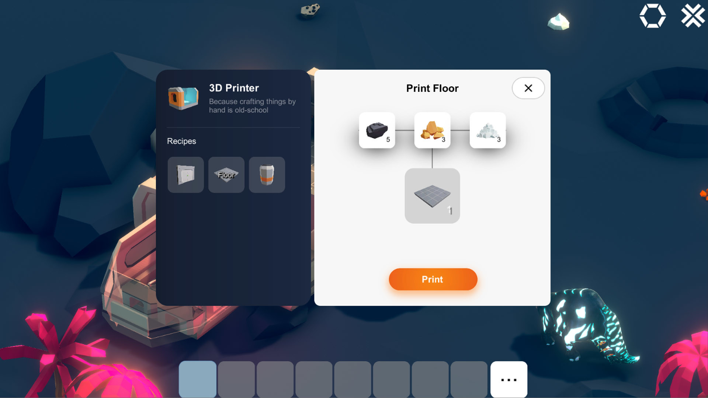Click the black material resource icon
This screenshot has height=398, width=708.
[x=377, y=129]
